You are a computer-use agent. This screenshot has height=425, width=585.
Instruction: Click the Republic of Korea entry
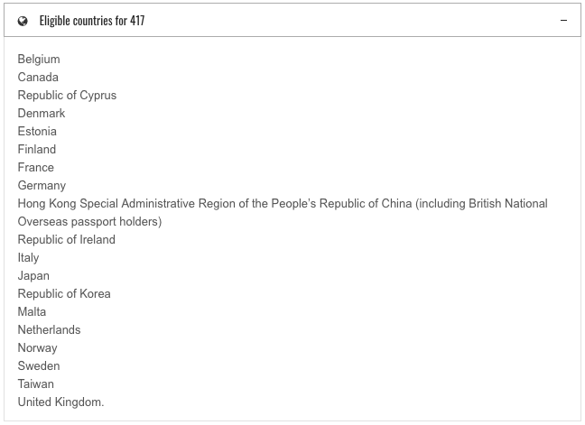click(x=64, y=294)
